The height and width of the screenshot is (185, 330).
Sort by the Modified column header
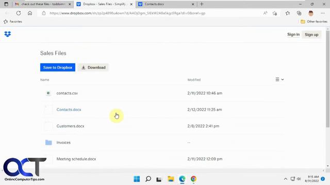click(194, 80)
